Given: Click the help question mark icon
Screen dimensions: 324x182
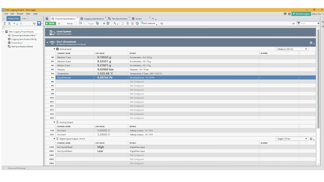Looking at the screenshot, I should tap(289, 14).
